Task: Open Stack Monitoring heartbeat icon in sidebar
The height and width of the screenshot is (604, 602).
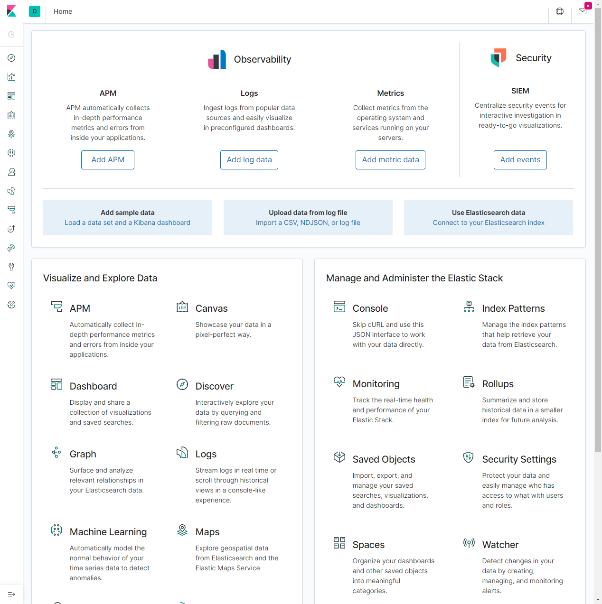Action: pos(11,286)
